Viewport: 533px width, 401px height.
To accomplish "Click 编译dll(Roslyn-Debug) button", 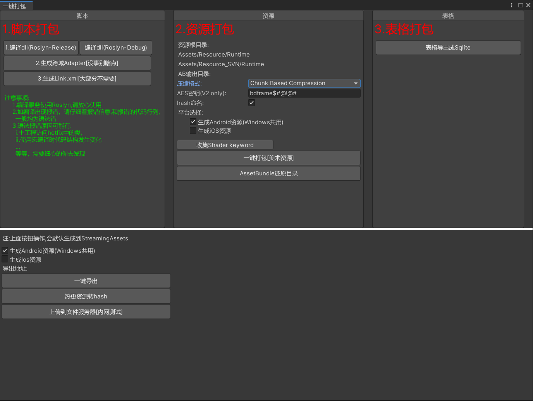I will pos(116,48).
